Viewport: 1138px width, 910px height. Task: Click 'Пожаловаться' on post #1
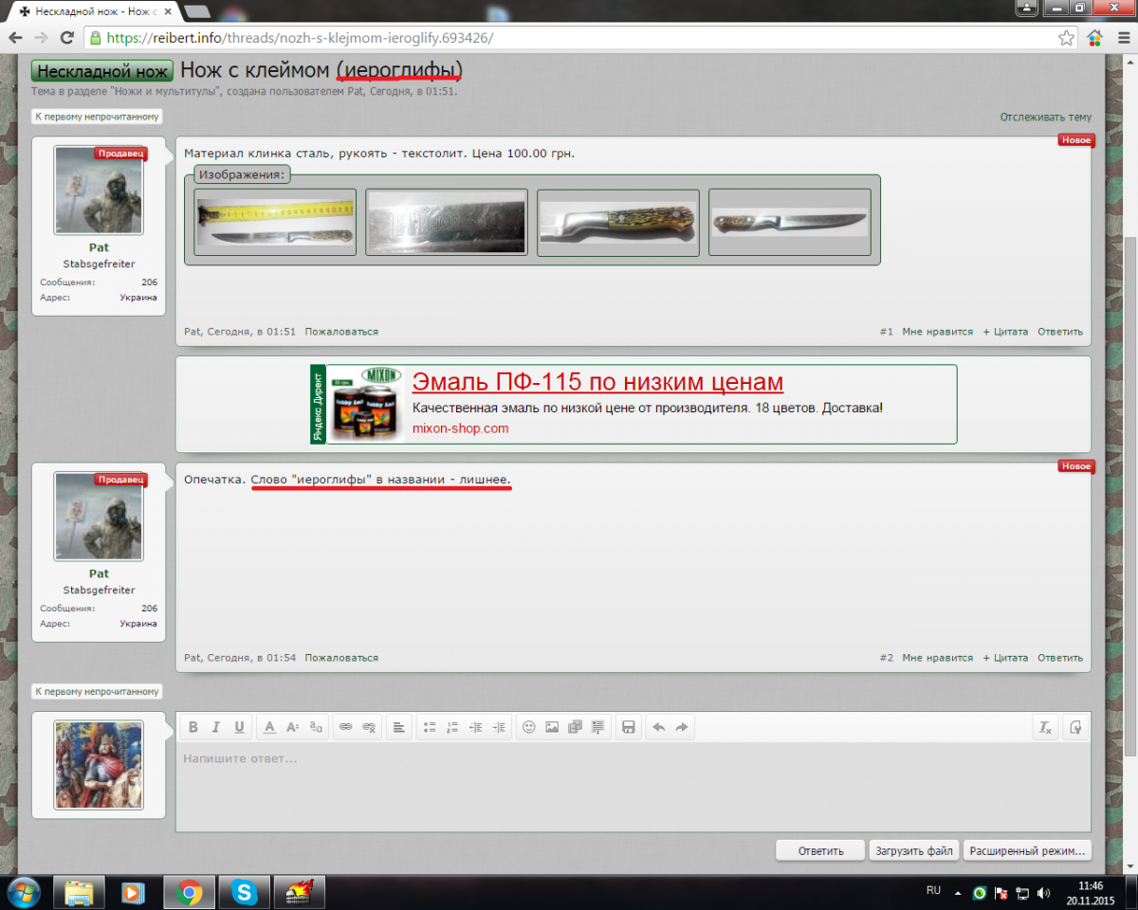coord(341,332)
